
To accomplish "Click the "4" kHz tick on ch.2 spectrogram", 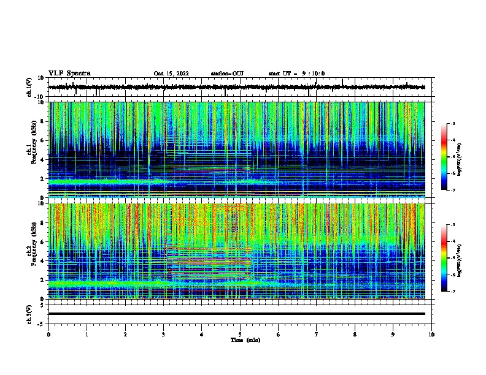I will pyautogui.click(x=42, y=261).
